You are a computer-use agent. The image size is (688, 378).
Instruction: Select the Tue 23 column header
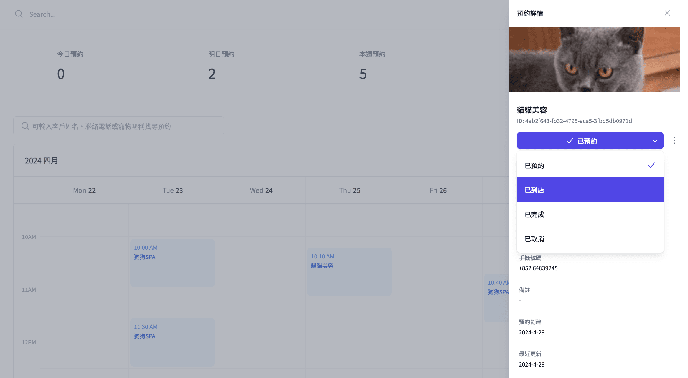pos(172,190)
